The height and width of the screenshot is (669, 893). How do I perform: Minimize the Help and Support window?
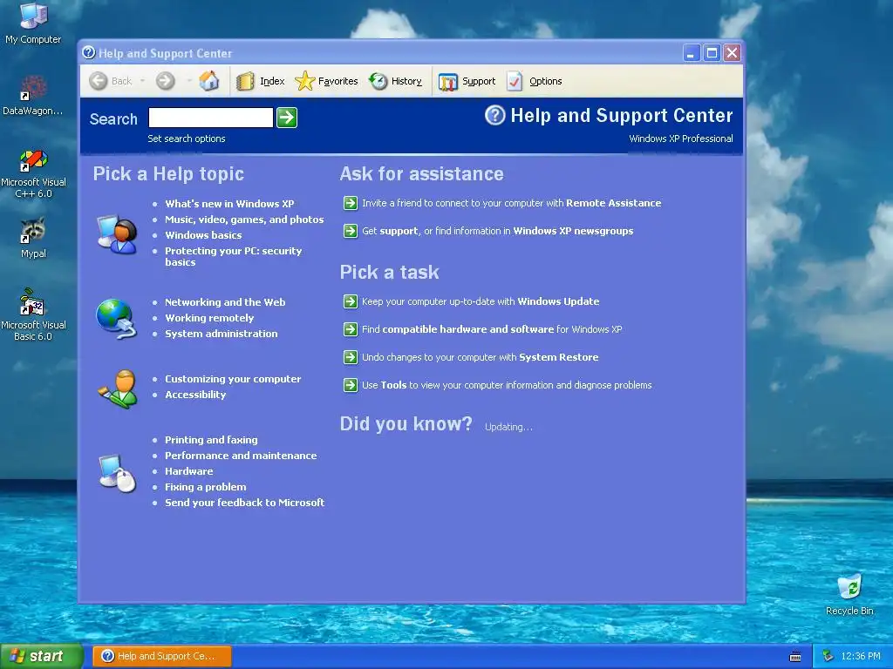pyautogui.click(x=691, y=53)
